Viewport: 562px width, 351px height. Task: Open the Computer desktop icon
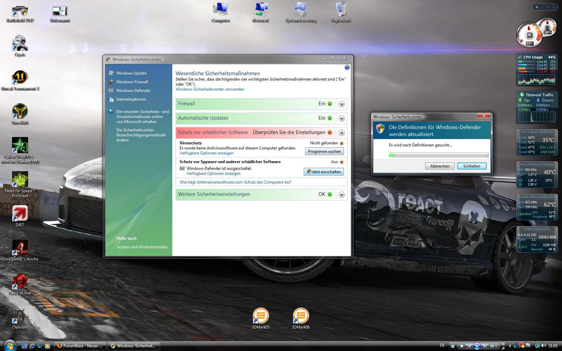click(221, 12)
